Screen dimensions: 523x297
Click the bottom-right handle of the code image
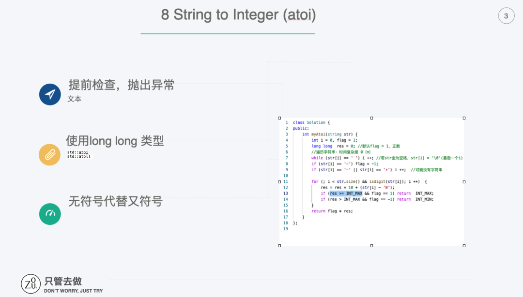[464, 246]
